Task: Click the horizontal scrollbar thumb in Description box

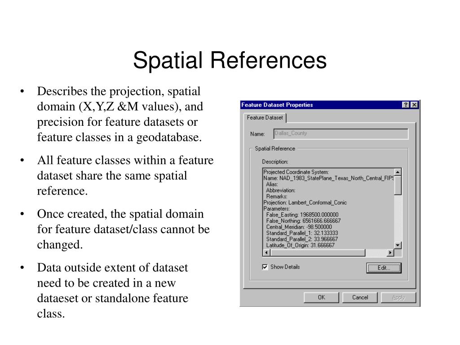Action: click(x=318, y=252)
